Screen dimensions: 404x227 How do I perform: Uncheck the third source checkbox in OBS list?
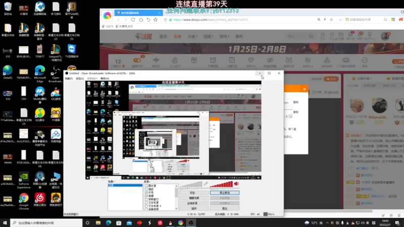point(146,193)
